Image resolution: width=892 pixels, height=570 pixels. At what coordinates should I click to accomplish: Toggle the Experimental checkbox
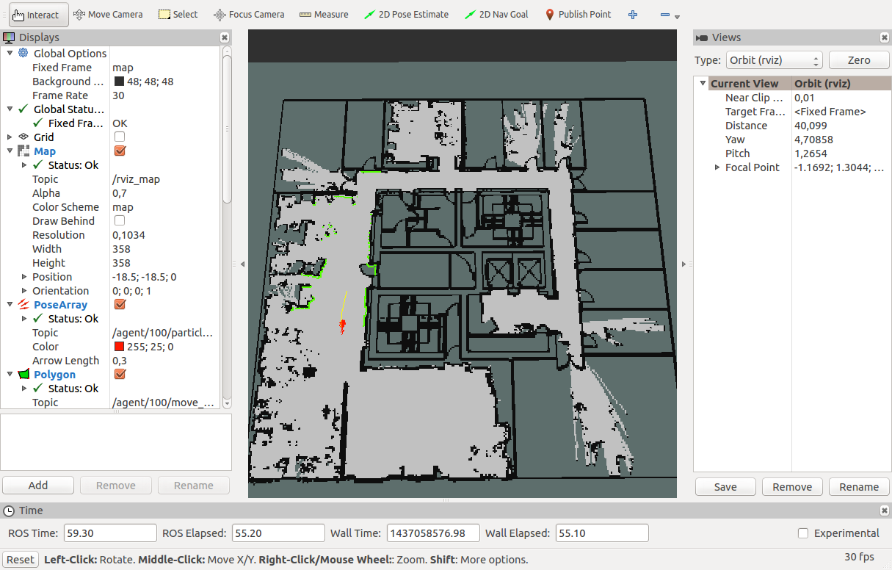pyautogui.click(x=803, y=533)
